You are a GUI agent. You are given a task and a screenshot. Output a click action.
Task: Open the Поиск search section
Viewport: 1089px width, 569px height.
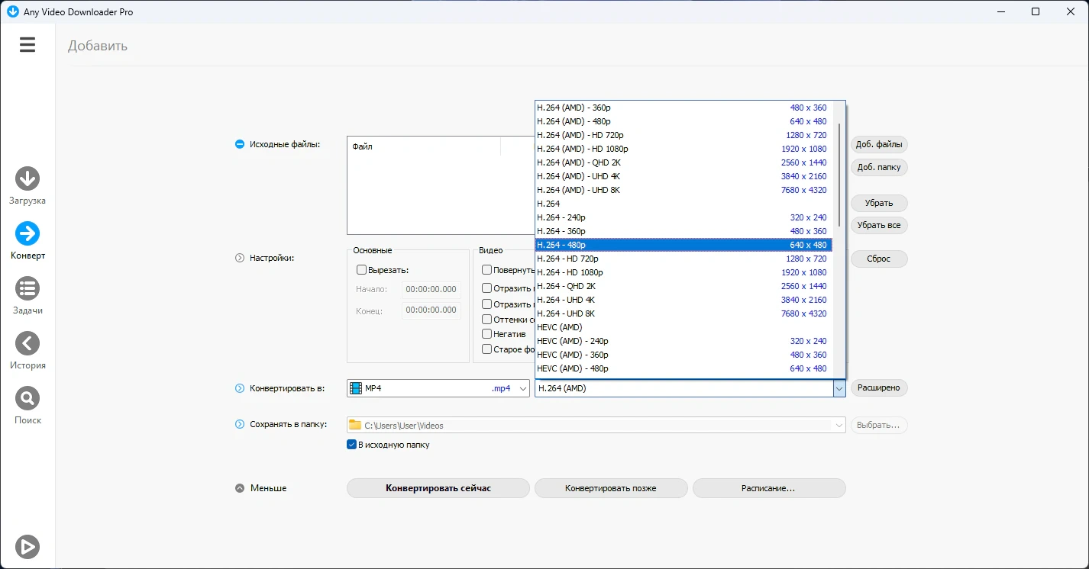click(27, 399)
